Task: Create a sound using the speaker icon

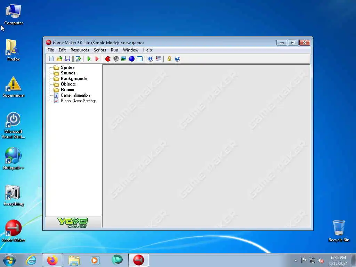Action: click(116, 59)
